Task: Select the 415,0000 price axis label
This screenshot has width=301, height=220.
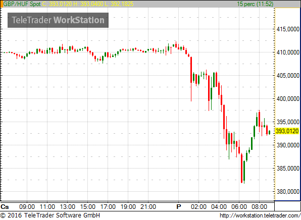Action: coord(288,29)
